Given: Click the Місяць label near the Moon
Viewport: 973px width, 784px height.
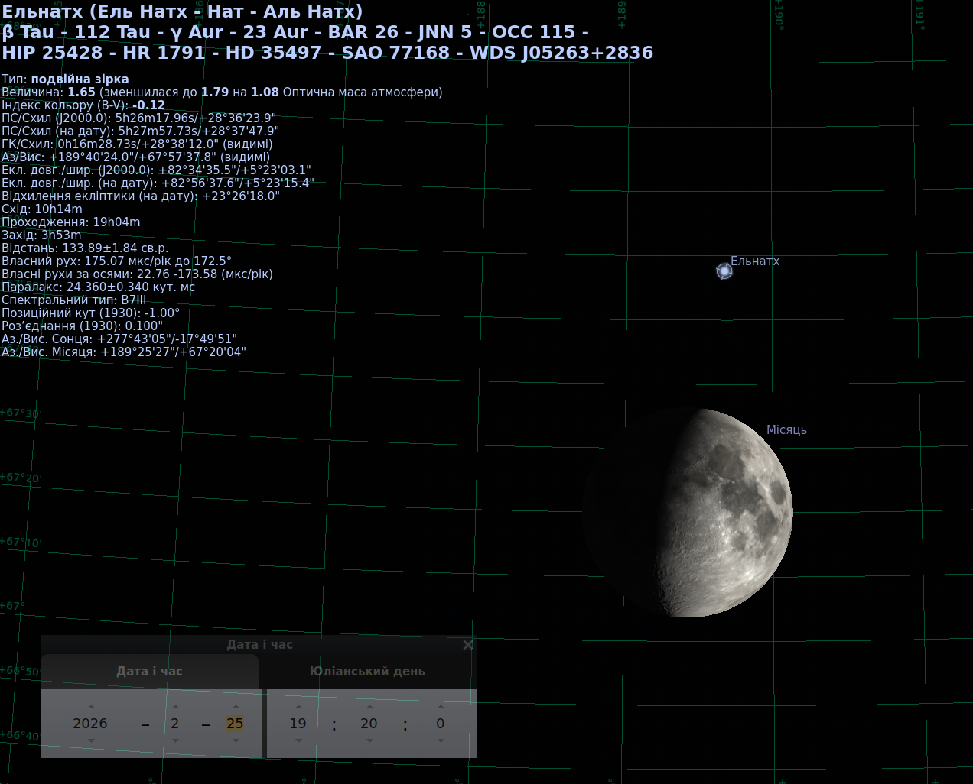Looking at the screenshot, I should [x=786, y=430].
